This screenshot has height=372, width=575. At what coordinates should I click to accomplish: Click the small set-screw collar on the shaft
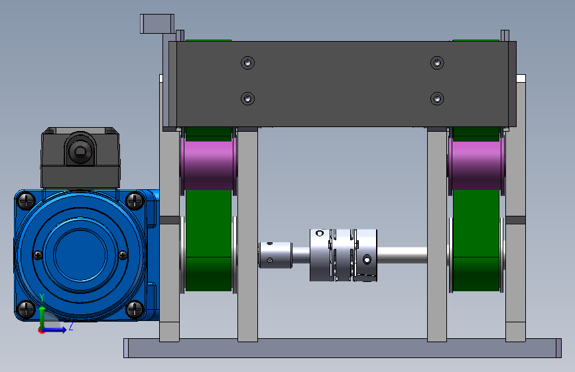tap(275, 256)
